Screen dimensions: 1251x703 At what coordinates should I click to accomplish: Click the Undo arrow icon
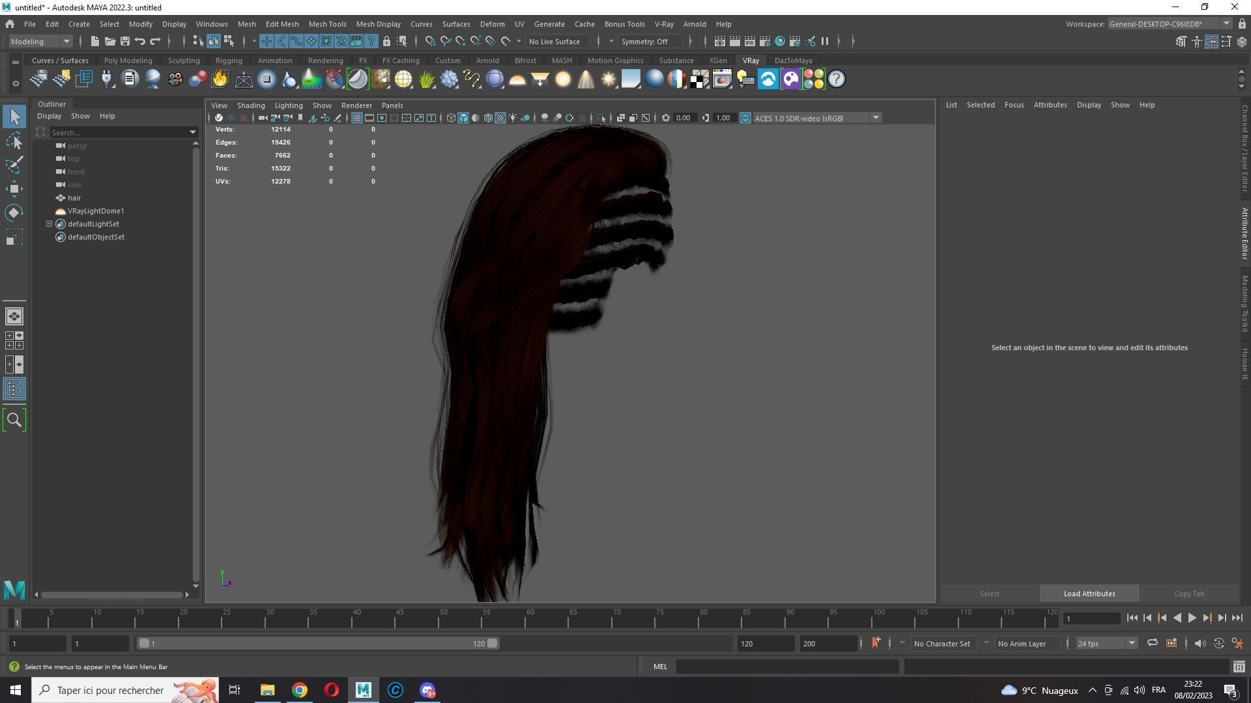pos(139,42)
